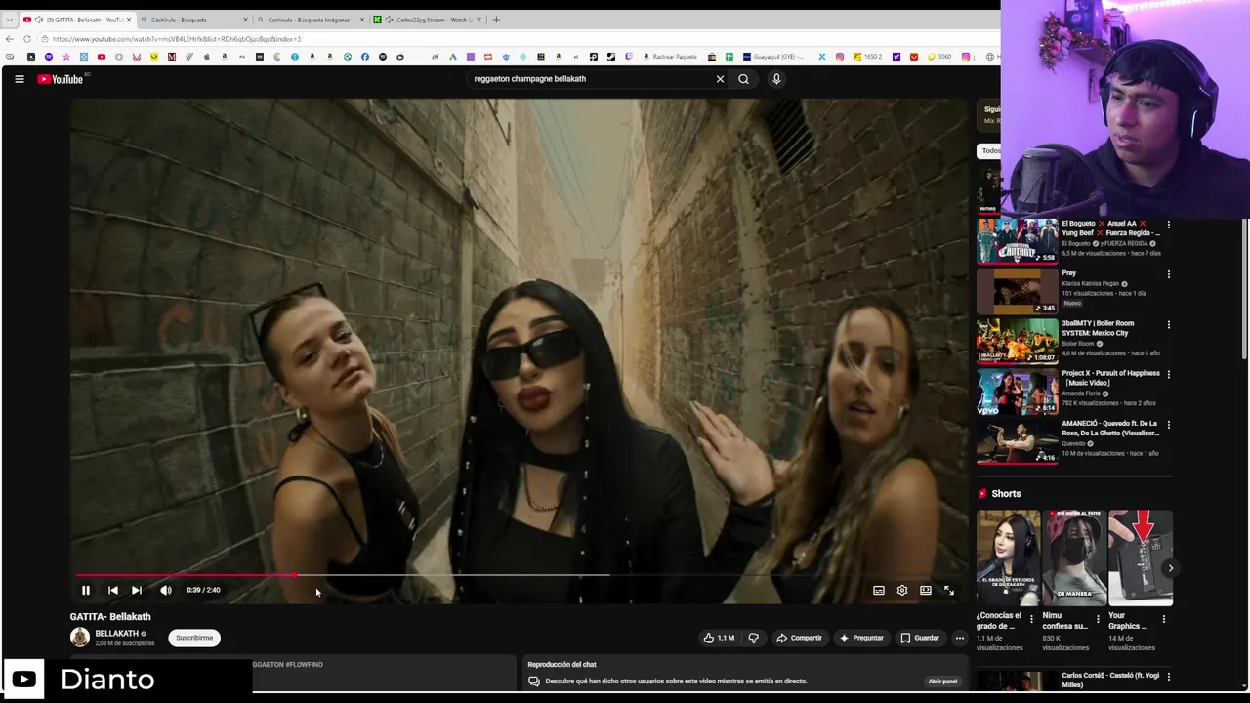Open the Prey video thumbnail

click(1018, 291)
